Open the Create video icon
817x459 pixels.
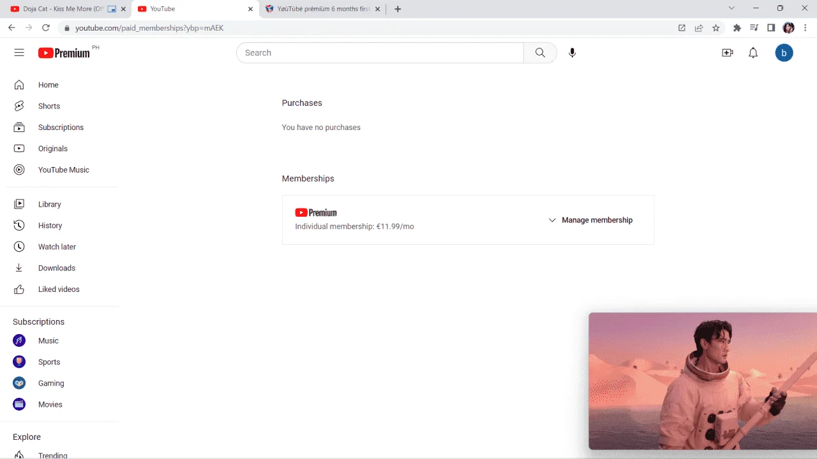tap(728, 53)
